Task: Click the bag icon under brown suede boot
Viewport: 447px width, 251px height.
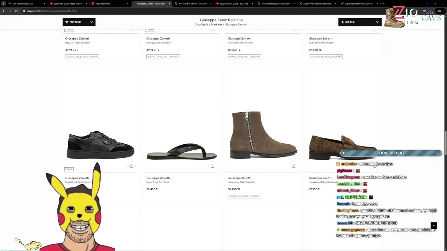Action: tap(294, 166)
